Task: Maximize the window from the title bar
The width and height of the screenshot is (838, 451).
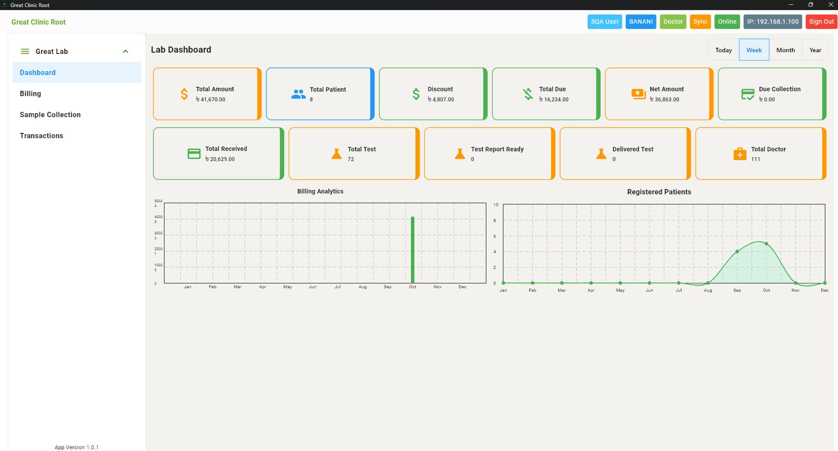Action: point(811,5)
